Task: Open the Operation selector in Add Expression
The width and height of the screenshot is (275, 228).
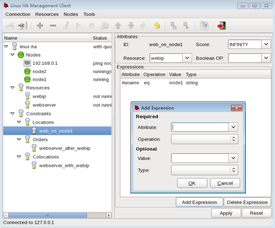Action: pos(205,139)
